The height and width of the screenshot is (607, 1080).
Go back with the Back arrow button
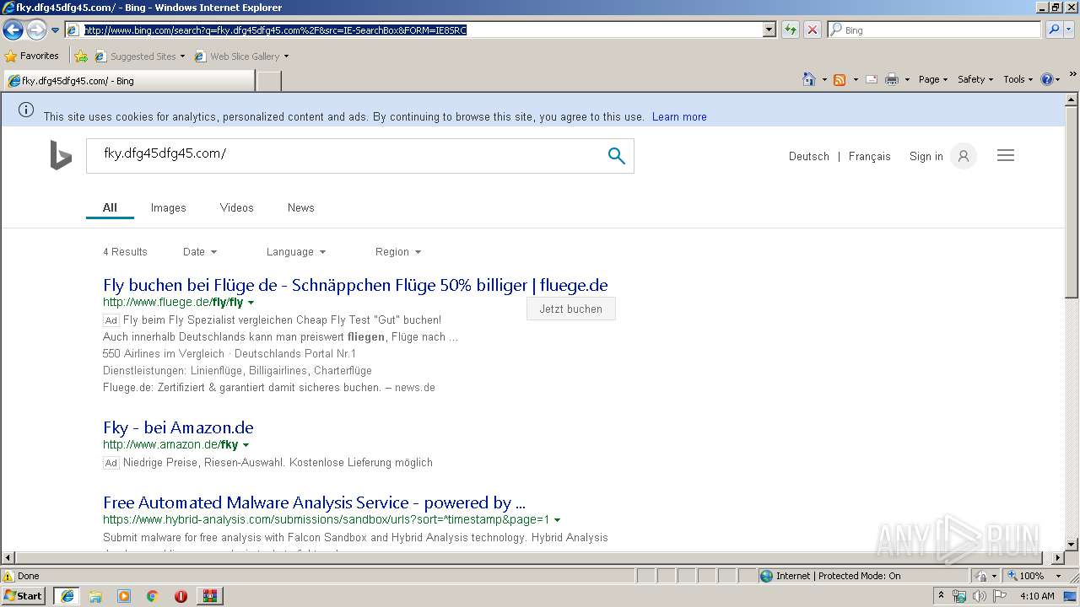(13, 30)
